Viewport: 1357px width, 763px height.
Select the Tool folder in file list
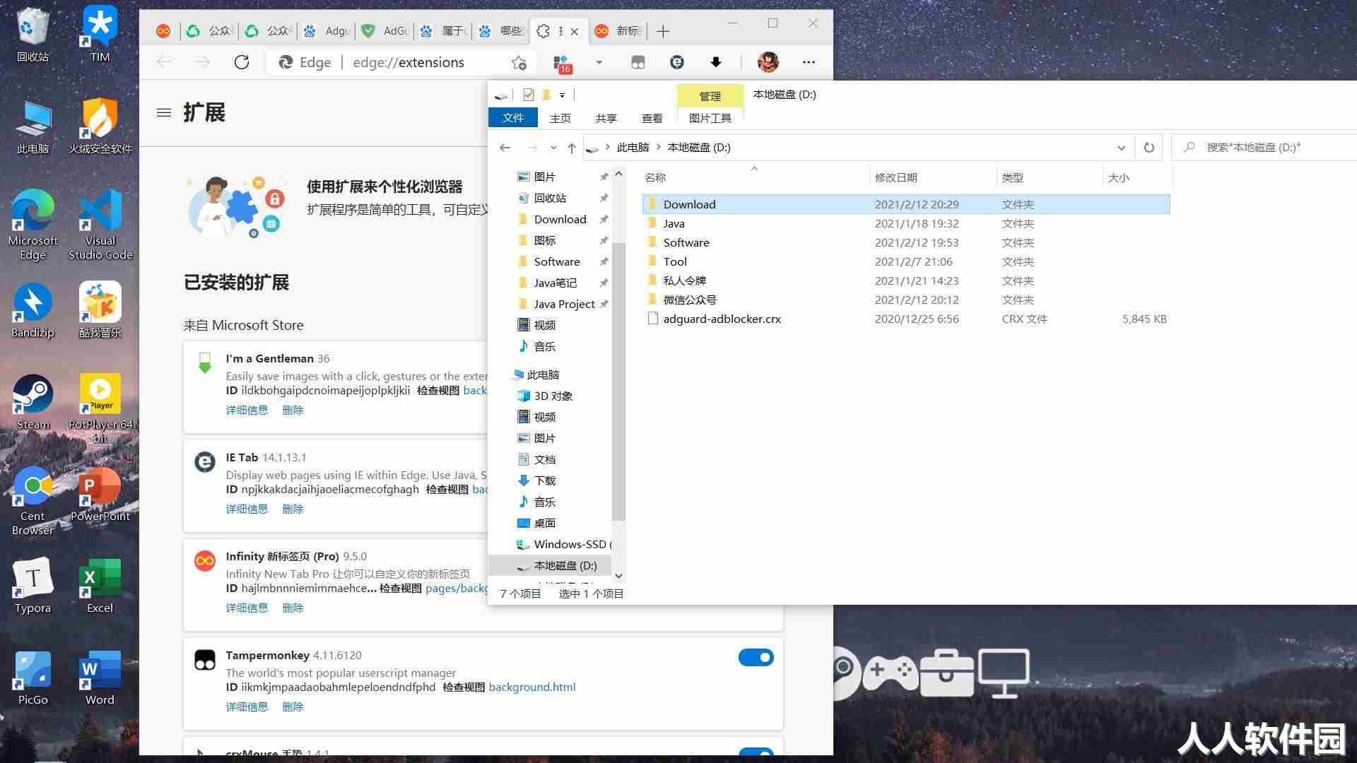pos(906,261)
